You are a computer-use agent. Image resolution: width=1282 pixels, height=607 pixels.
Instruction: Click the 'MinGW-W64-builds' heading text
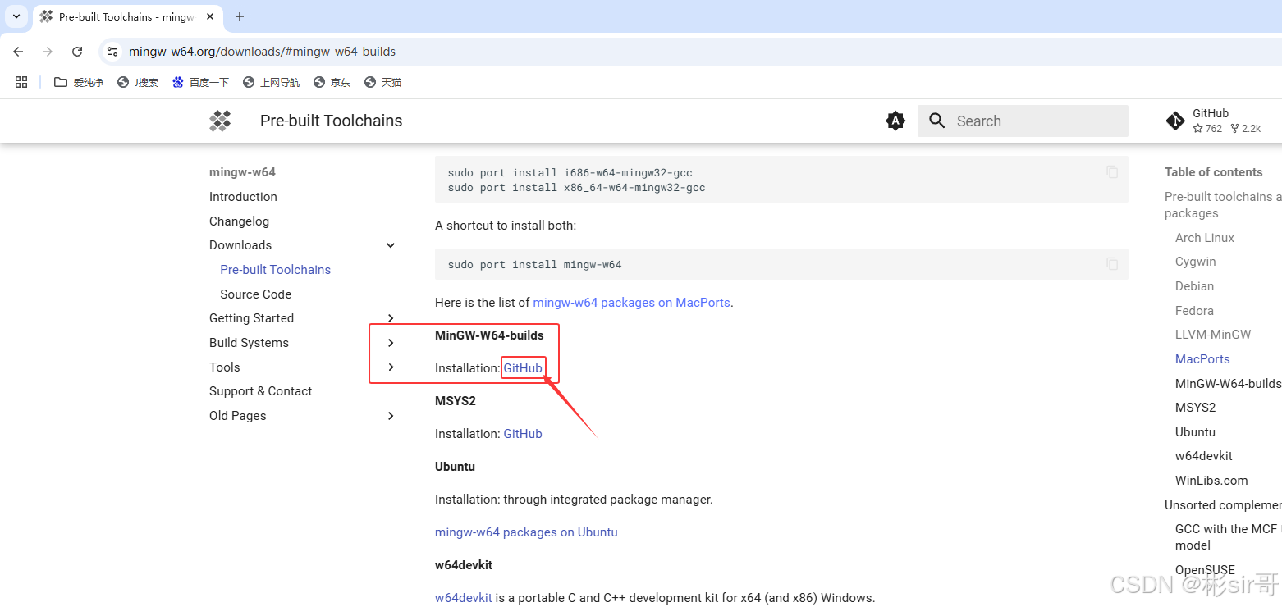489,335
